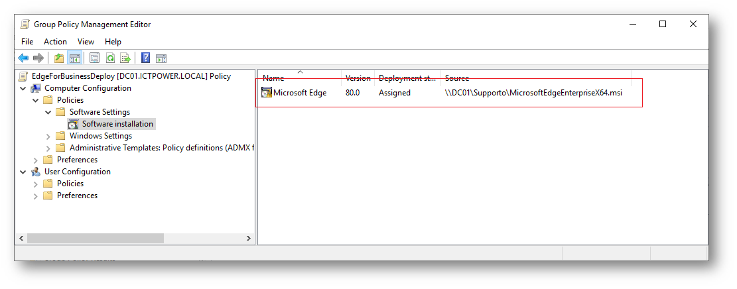Viewport: 737px width, 289px height.
Task: Open the View menu
Action: pos(86,42)
